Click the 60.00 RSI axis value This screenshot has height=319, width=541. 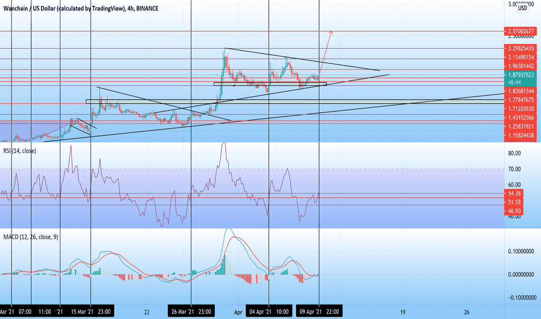[x=514, y=185]
